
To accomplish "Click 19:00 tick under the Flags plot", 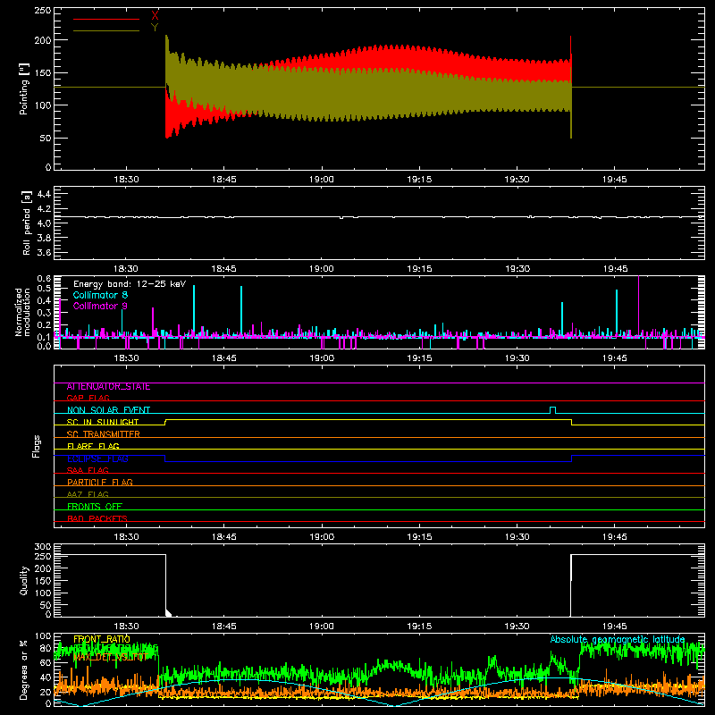I will 322,537.
